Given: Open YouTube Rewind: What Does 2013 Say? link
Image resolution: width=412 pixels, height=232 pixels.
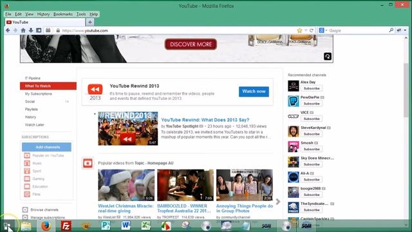Looking at the screenshot, I should pos(205,120).
